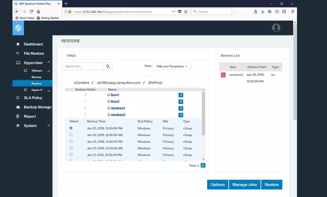The image size is (327, 197).
Task: Expand the System menu chevron
Action: click(x=49, y=125)
